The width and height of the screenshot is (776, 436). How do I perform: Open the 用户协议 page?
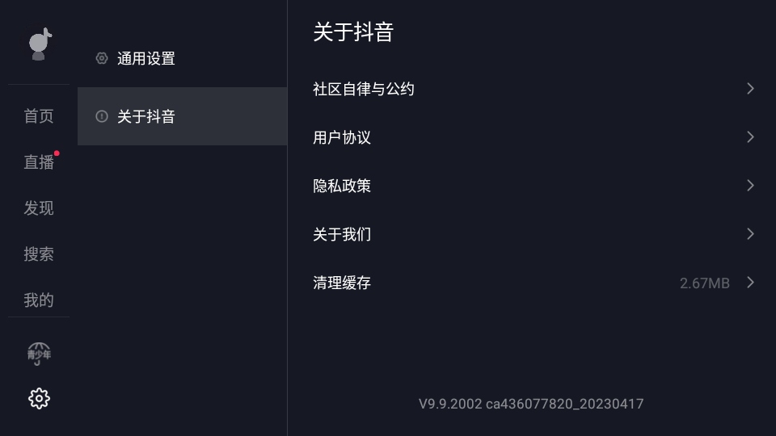tap(342, 137)
